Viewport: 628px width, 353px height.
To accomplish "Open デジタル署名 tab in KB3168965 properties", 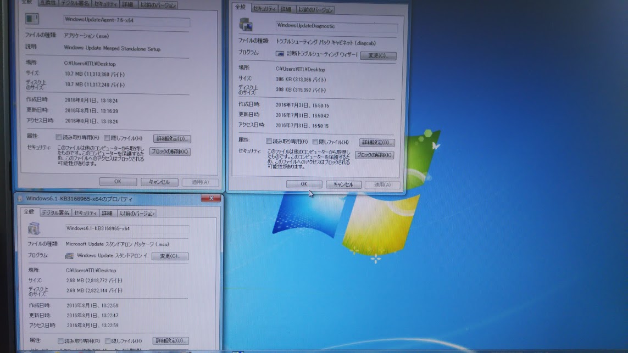I will pos(55,213).
